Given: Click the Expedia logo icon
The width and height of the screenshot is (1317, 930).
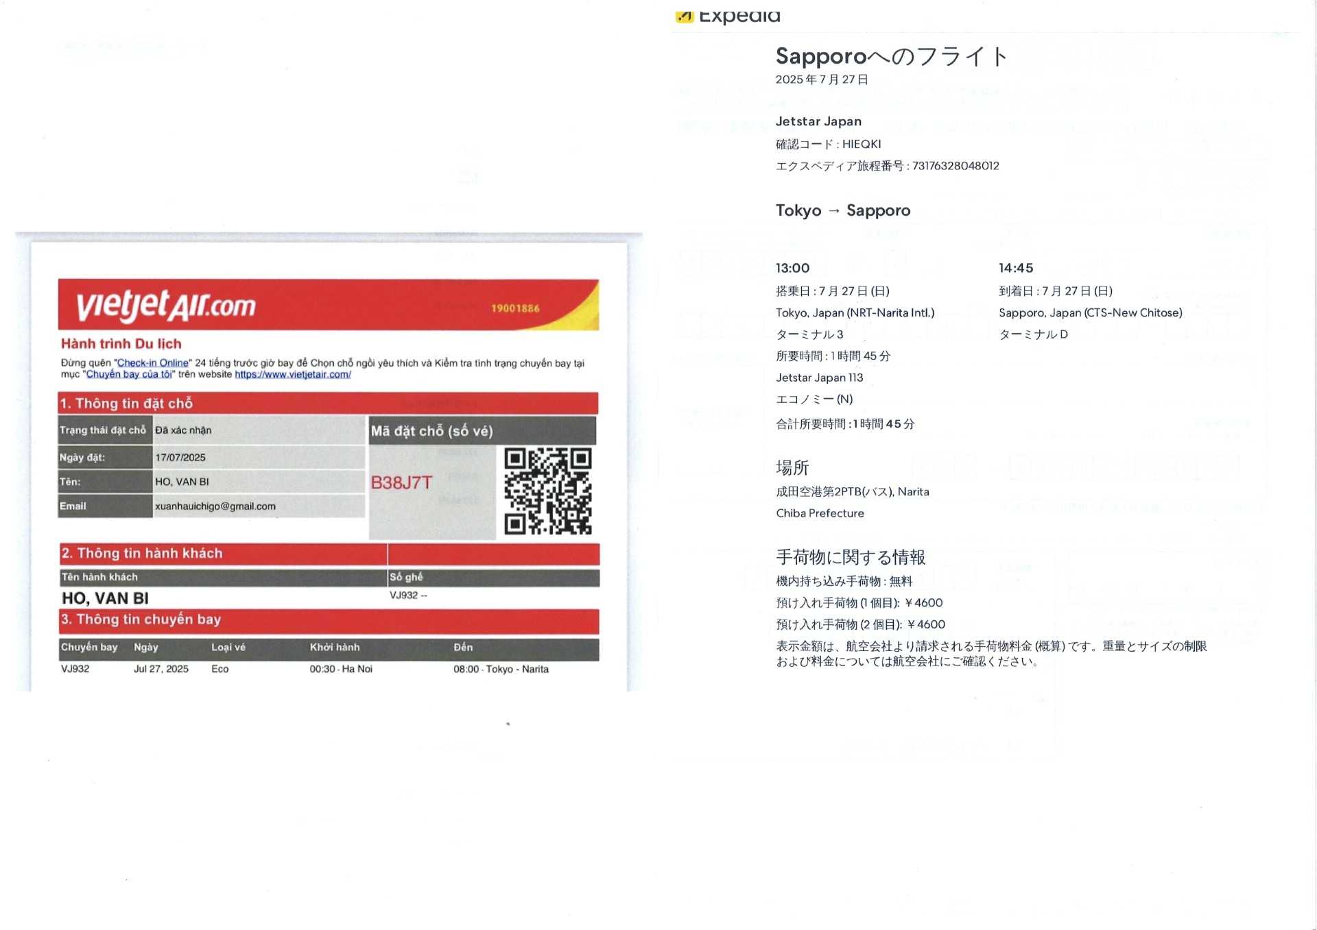Looking at the screenshot, I should click(x=684, y=16).
